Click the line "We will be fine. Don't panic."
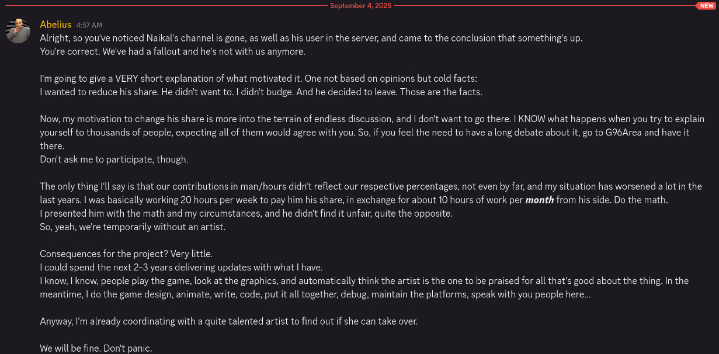 coord(96,348)
